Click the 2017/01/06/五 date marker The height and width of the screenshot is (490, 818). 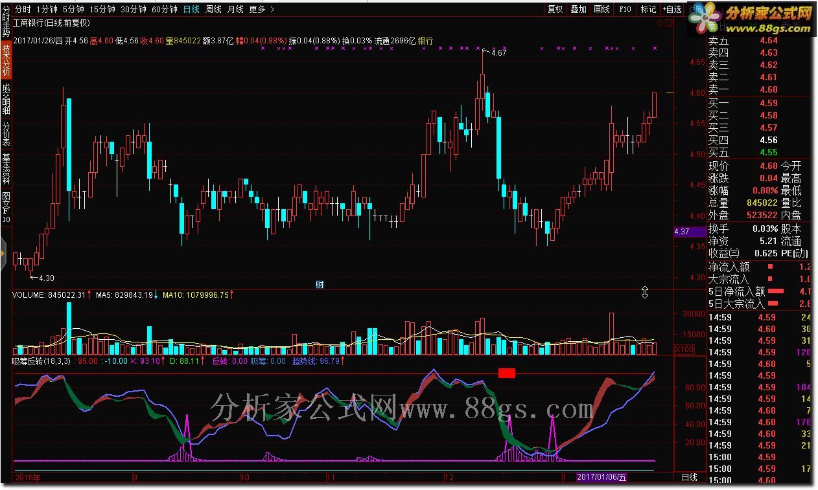(602, 478)
